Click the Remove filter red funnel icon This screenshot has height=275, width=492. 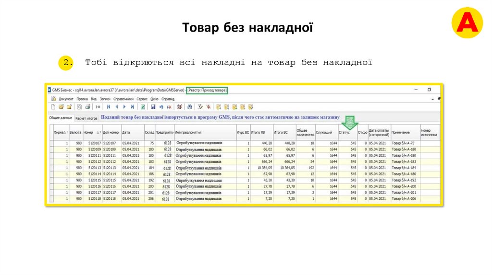(x=208, y=107)
